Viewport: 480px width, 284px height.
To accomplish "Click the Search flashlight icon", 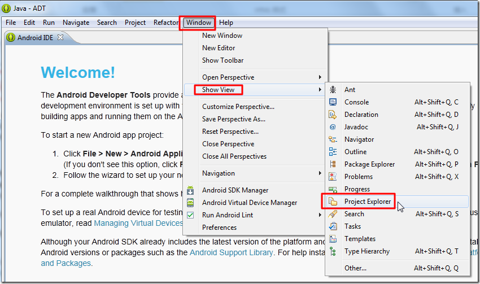I will point(333,214).
